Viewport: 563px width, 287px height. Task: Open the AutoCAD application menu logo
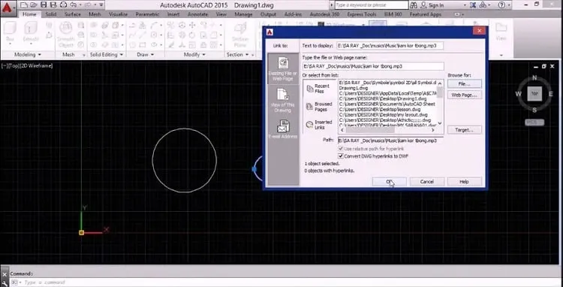tap(8, 8)
